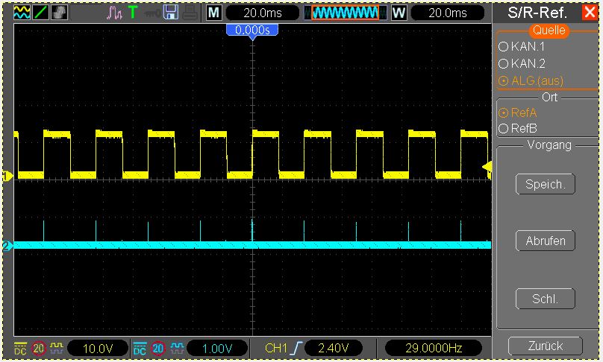
Task: Click the 0.000s trigger position marker
Action: (252, 31)
